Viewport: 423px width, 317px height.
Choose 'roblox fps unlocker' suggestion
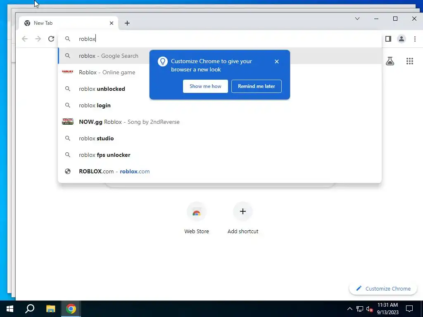pos(220,155)
